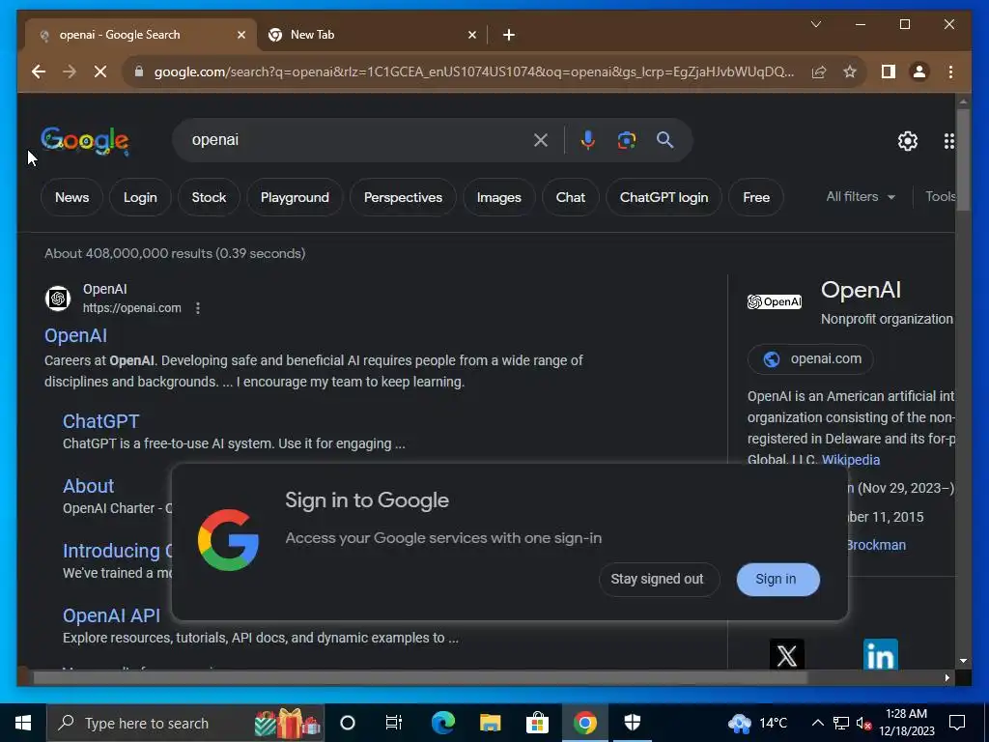The width and height of the screenshot is (989, 742).
Task: Click the OpenAI logo in knowledge panel
Action: tap(775, 301)
